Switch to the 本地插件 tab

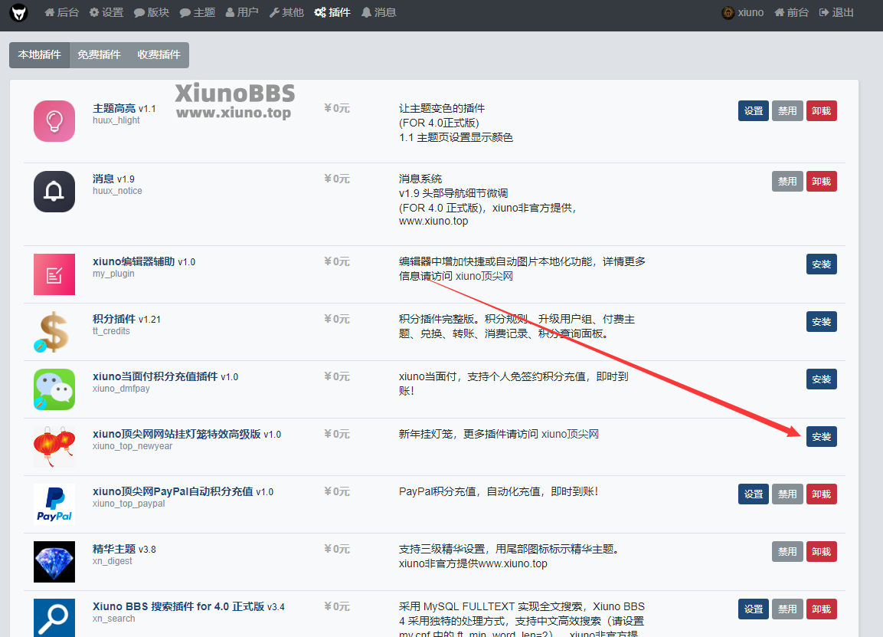click(39, 54)
